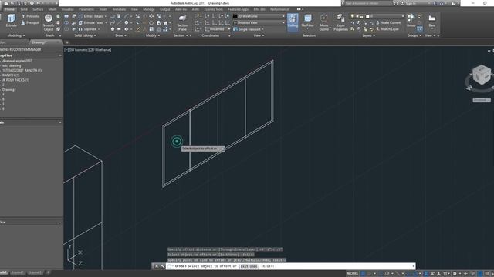The image size is (494, 277).
Task: Click the layer color swatch in Layers panel
Action: click(367, 16)
